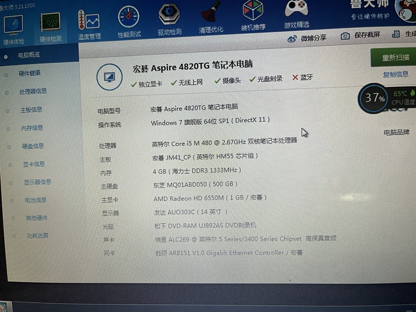416x312 pixels.
Task: Click the AR8151 Gigabit Ethernet Controller value
Action: coord(229,253)
